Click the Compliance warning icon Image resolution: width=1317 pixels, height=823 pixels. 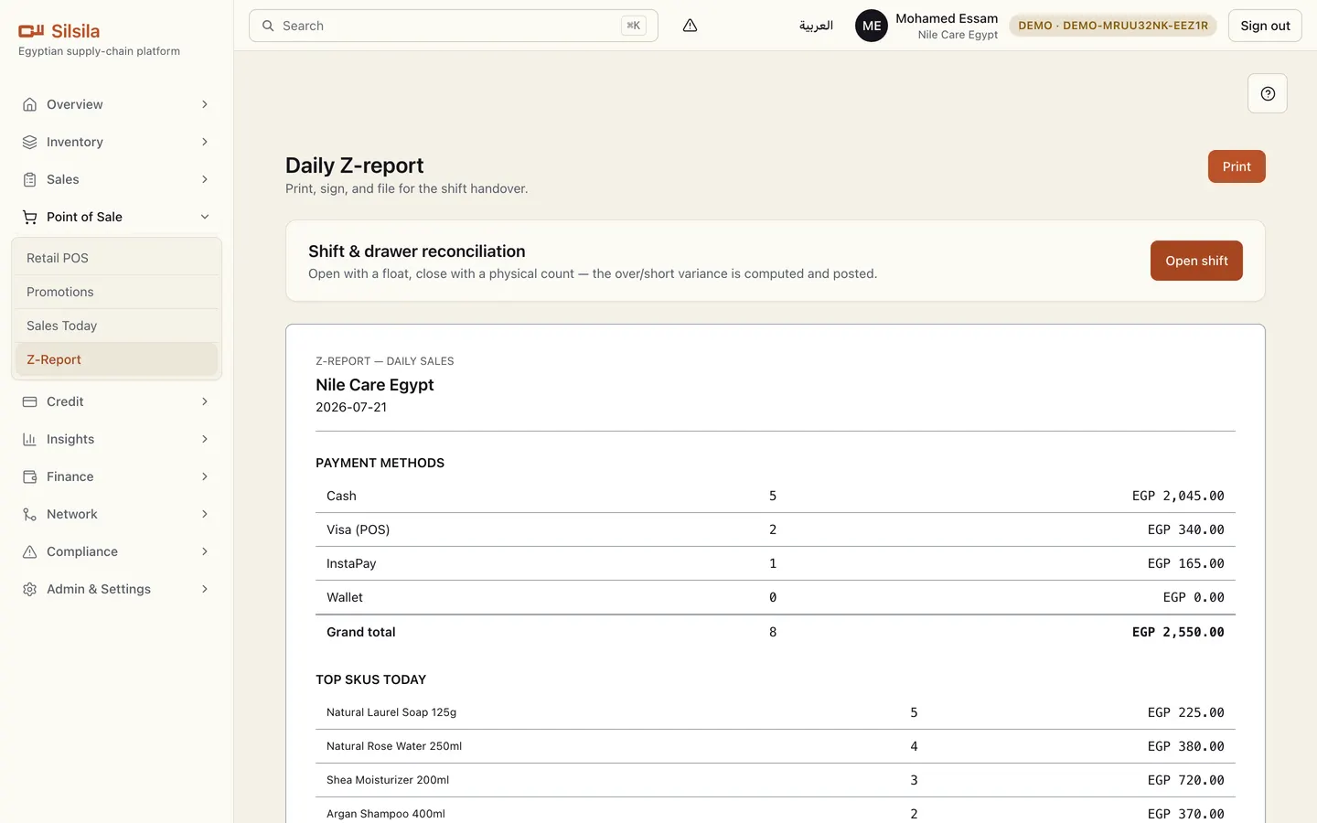(30, 551)
